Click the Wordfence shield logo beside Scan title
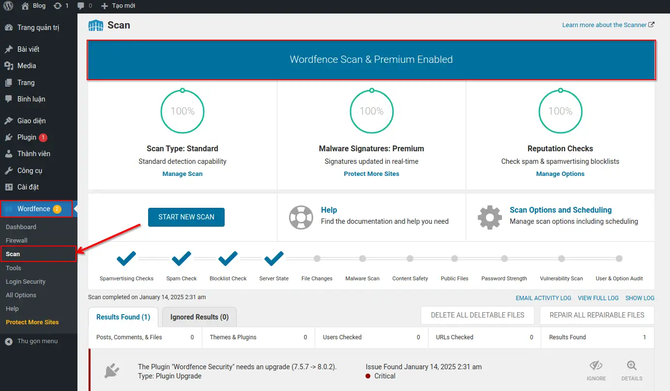Image resolution: width=670 pixels, height=391 pixels. (96, 25)
